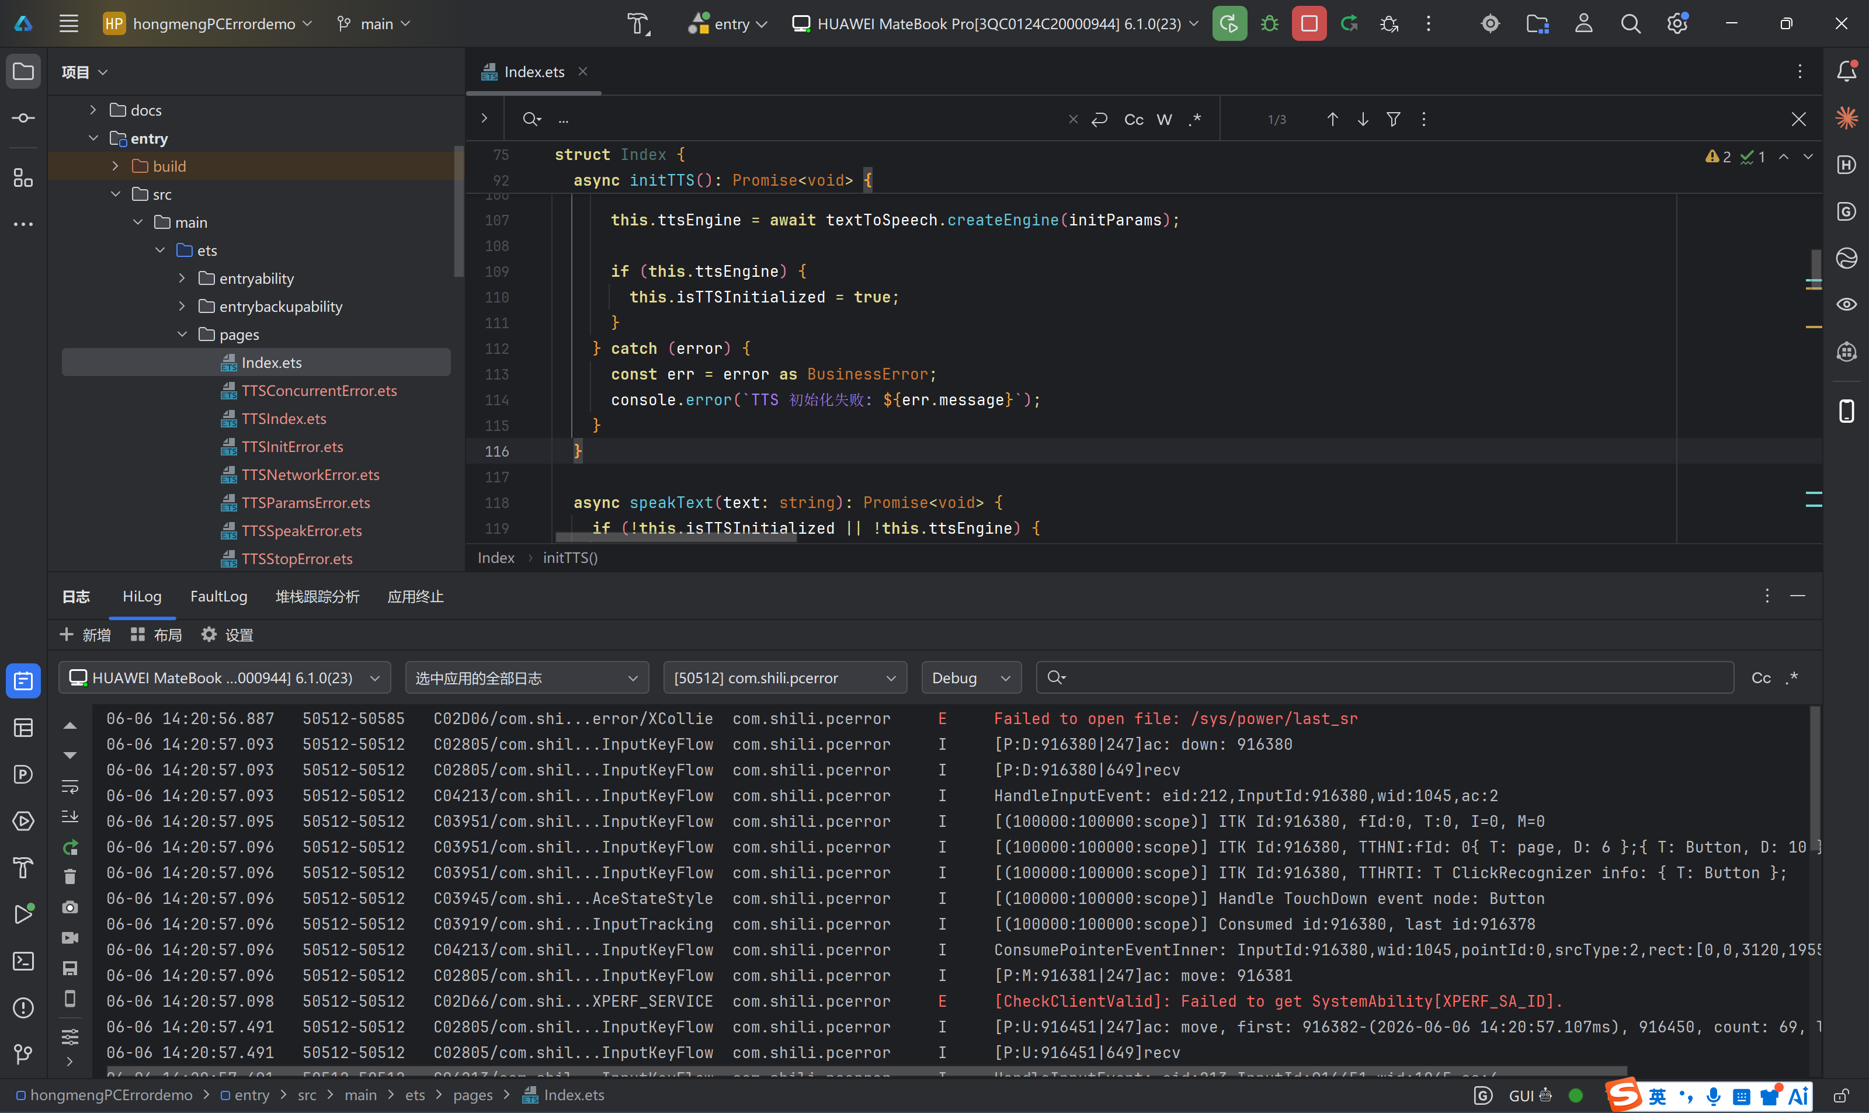Open the 选中应用的全部日志 dropdown
Image resolution: width=1869 pixels, height=1113 pixels.
(x=527, y=678)
